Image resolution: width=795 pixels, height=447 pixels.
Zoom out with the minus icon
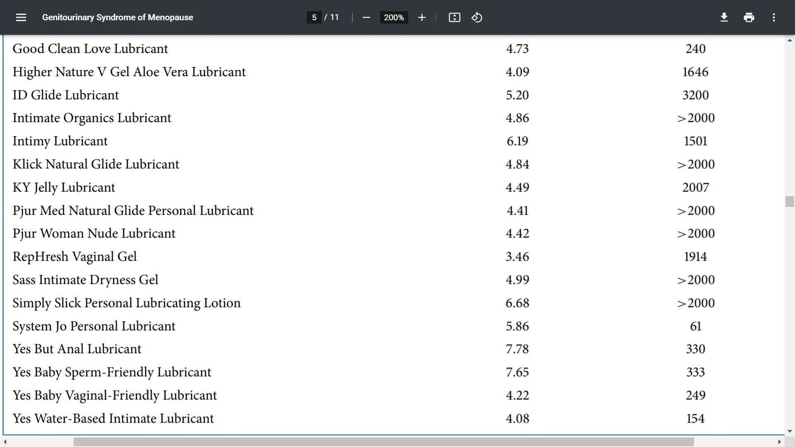366,17
